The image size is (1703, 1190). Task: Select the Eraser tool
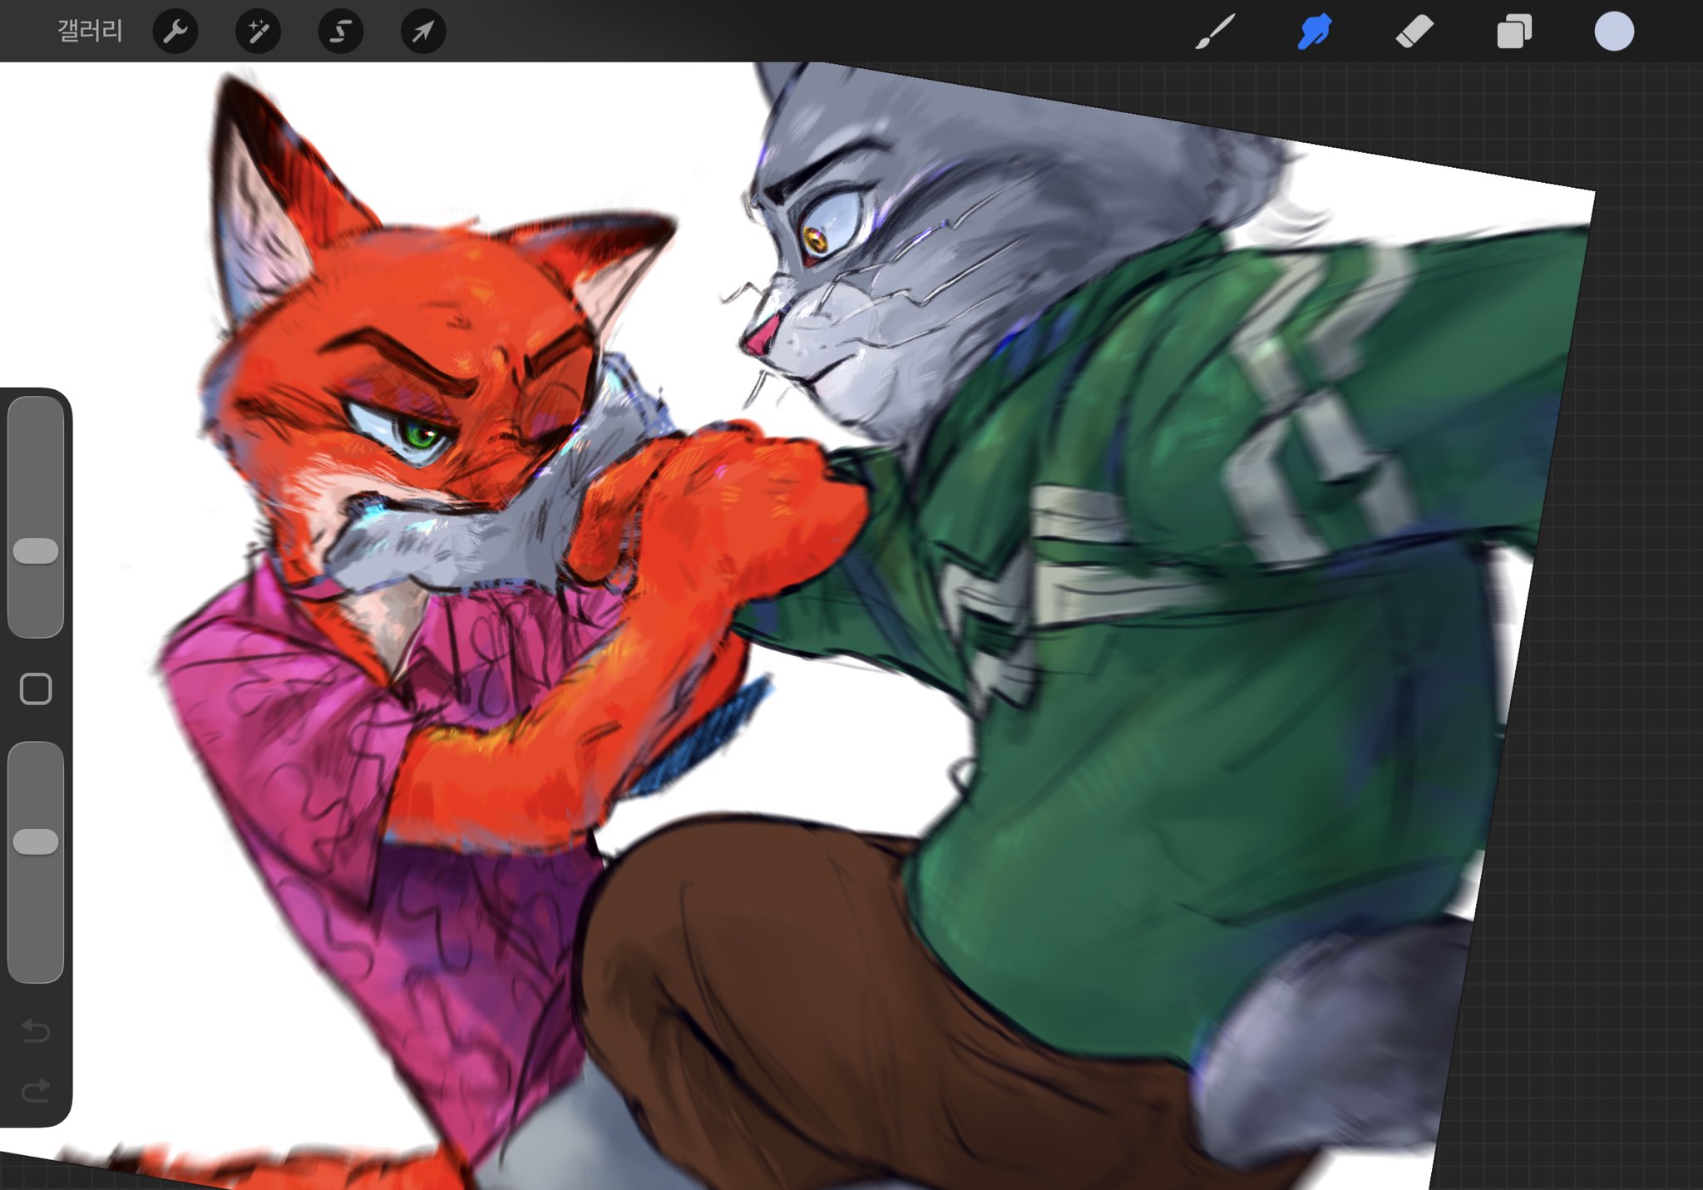[1414, 32]
